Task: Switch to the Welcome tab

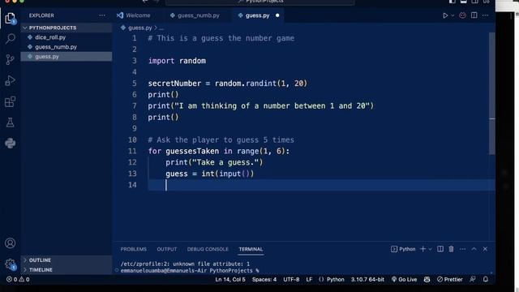Action: pyautogui.click(x=134, y=15)
